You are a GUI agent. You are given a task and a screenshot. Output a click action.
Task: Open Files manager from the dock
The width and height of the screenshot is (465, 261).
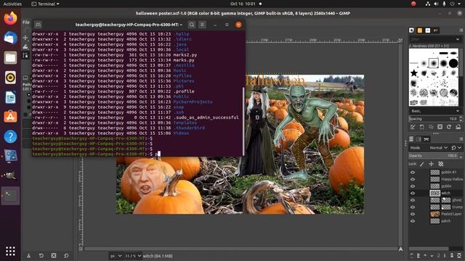tap(10, 58)
